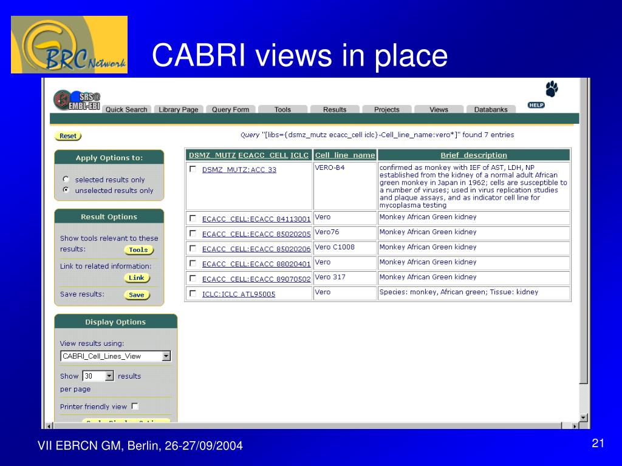Image resolution: width=622 pixels, height=466 pixels.
Task: Click the horizontal scrollbar left arrow
Action: [49, 426]
